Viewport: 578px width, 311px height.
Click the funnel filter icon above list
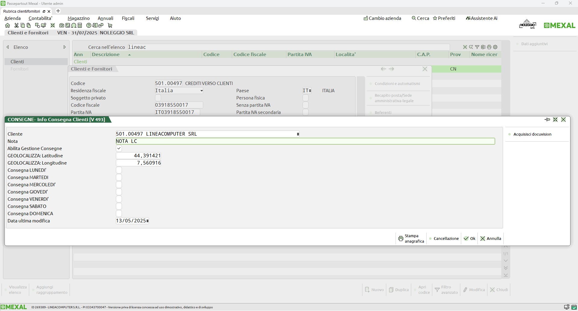click(x=477, y=47)
